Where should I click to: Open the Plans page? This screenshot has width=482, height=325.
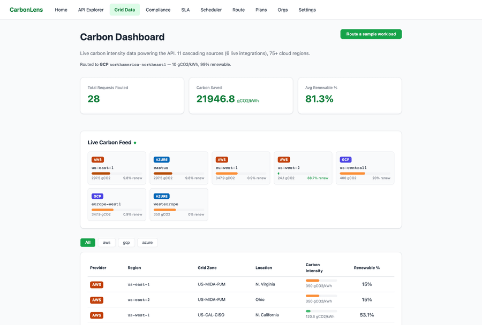click(x=261, y=10)
